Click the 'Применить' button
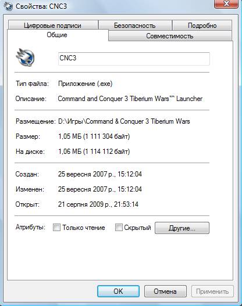 212,291
